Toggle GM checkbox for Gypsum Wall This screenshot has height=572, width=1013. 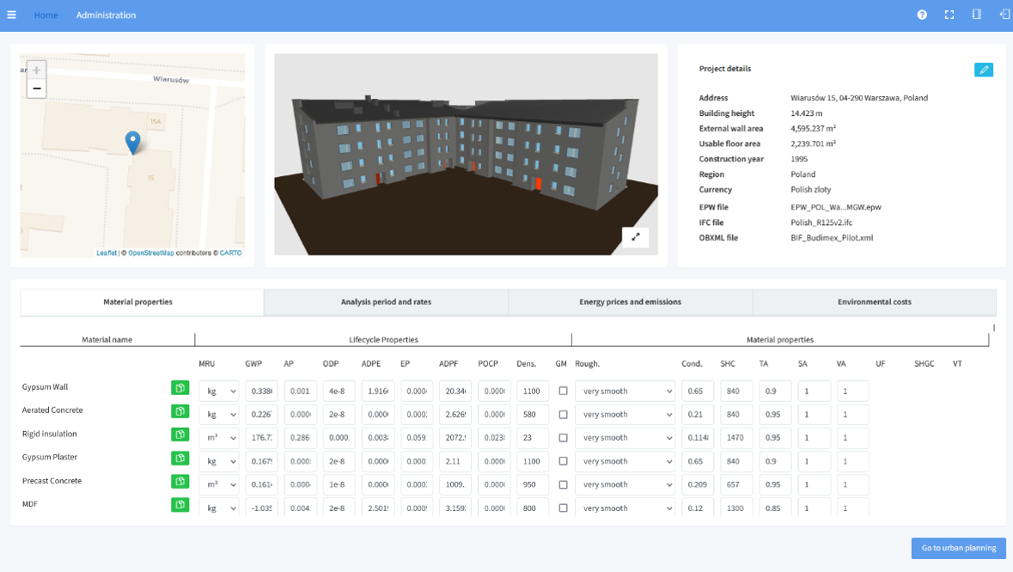564,392
